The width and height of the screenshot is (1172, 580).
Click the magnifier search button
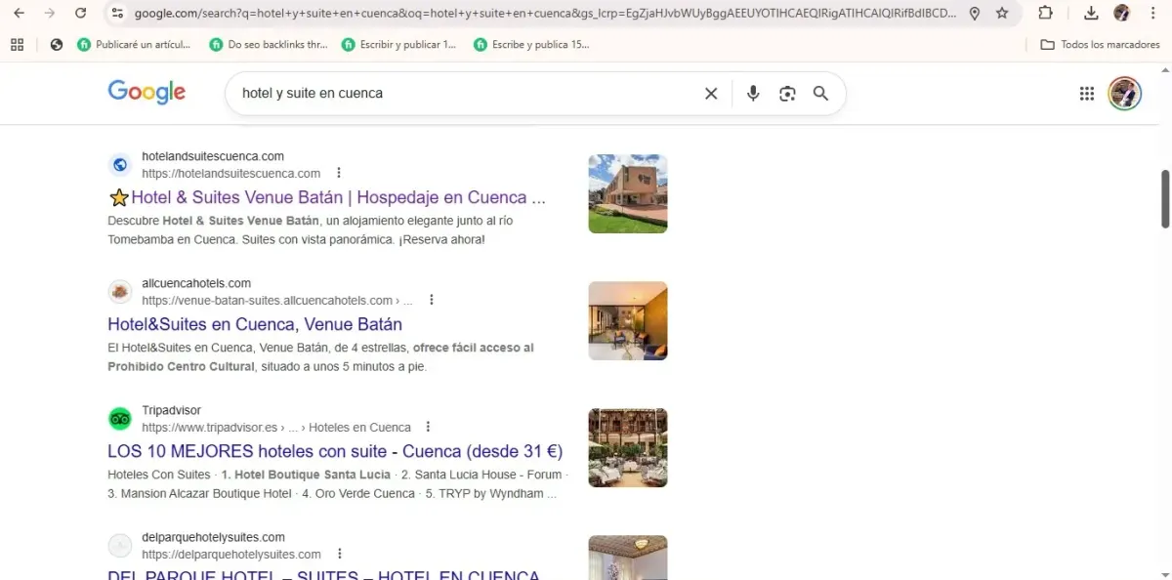tap(820, 94)
